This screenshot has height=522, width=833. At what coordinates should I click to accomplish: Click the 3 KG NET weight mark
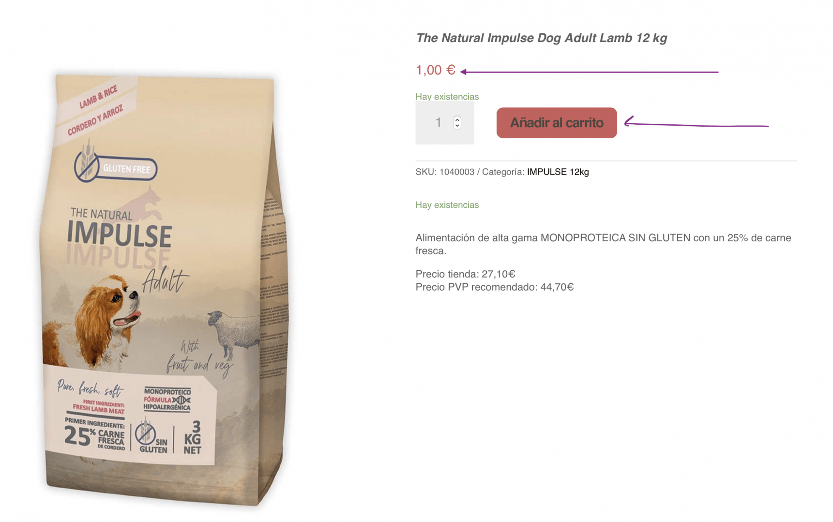(192, 438)
